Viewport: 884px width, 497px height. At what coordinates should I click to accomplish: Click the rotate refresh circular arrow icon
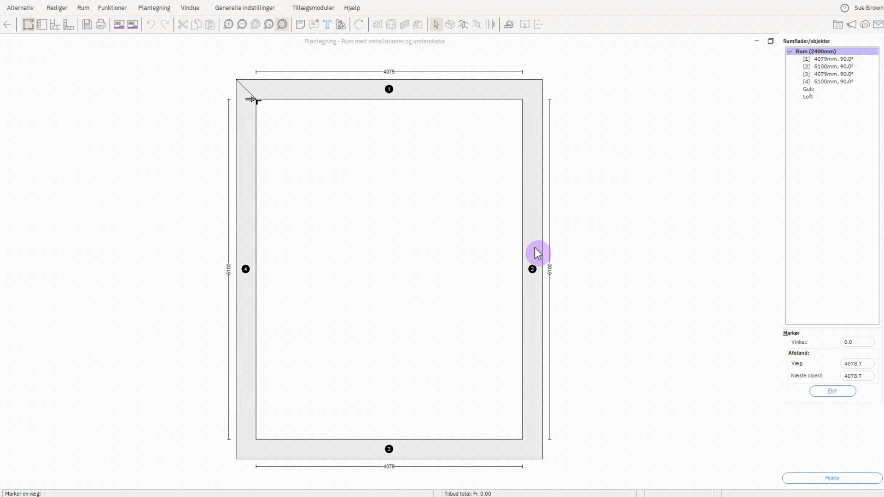click(359, 24)
